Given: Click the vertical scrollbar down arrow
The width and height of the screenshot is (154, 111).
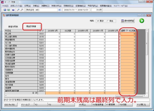Looking at the screenshot, I should (x=147, y=93).
